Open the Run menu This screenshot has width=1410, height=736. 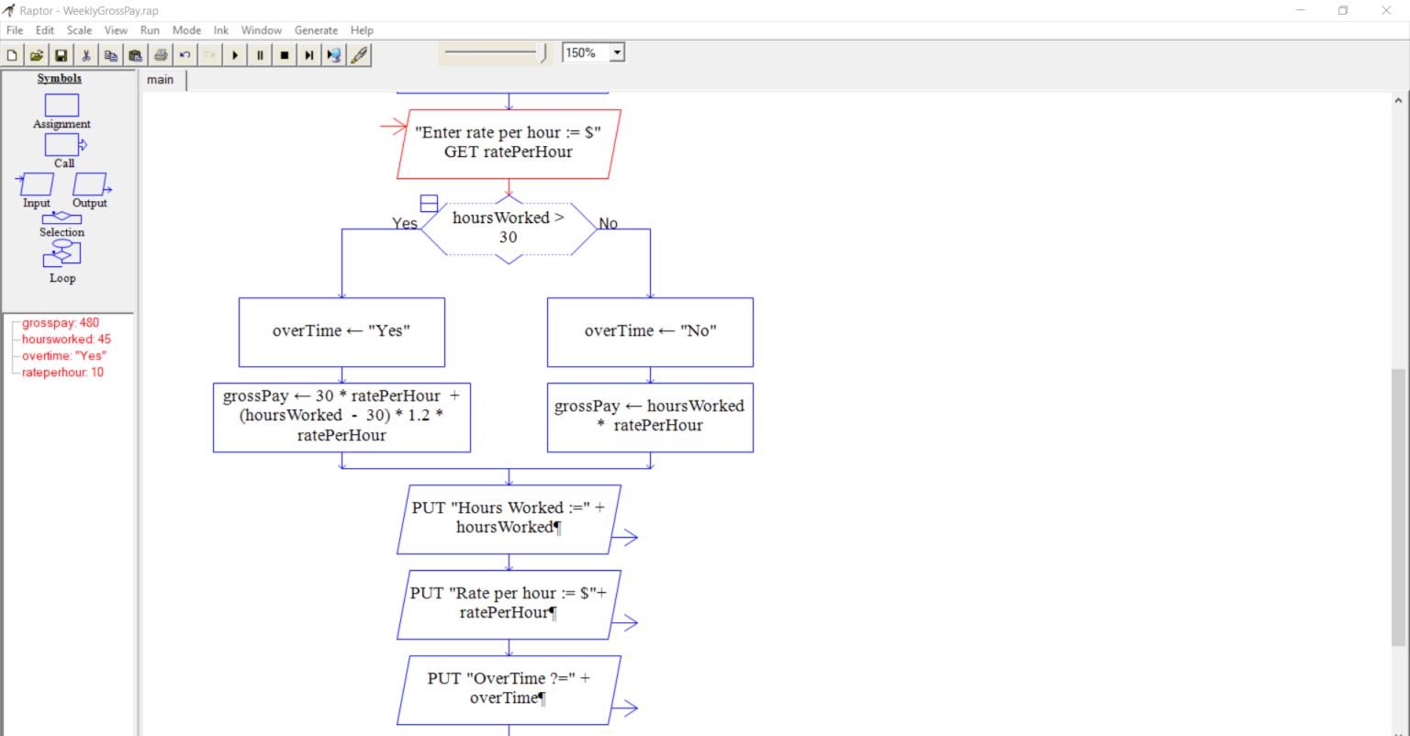pyautogui.click(x=150, y=29)
